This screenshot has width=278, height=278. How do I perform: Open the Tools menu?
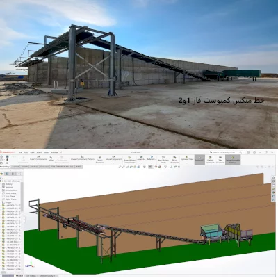click(47, 152)
